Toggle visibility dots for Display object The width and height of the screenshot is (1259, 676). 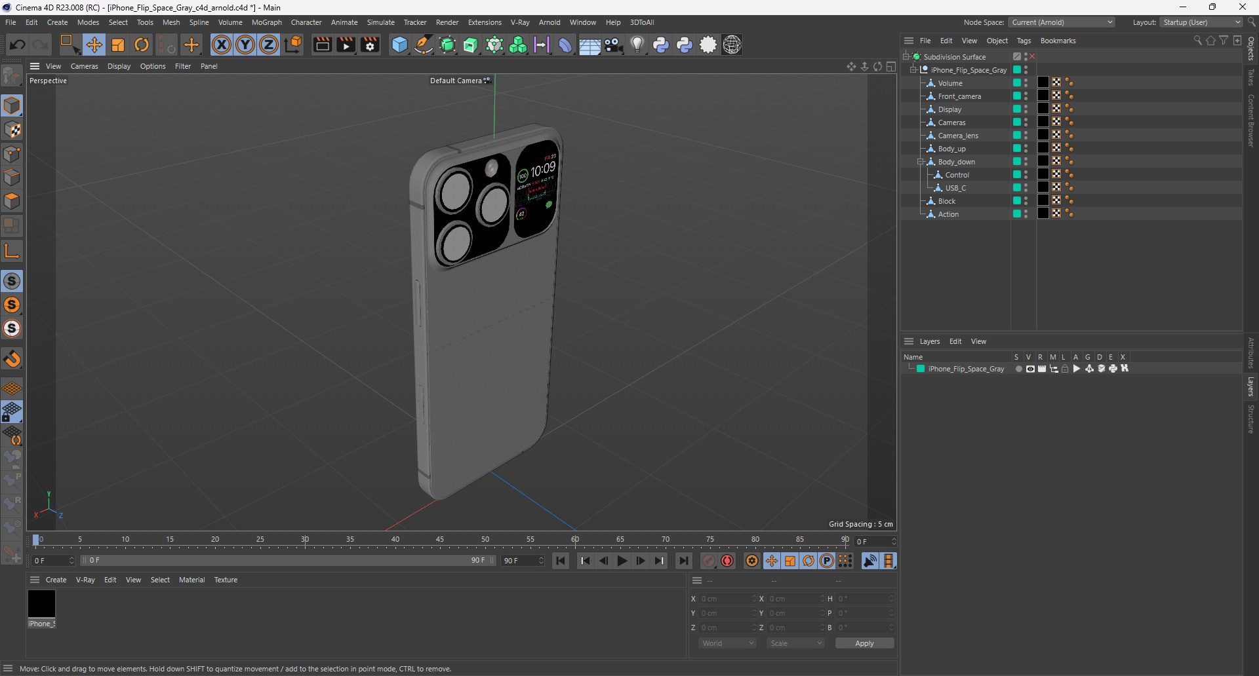1026,109
